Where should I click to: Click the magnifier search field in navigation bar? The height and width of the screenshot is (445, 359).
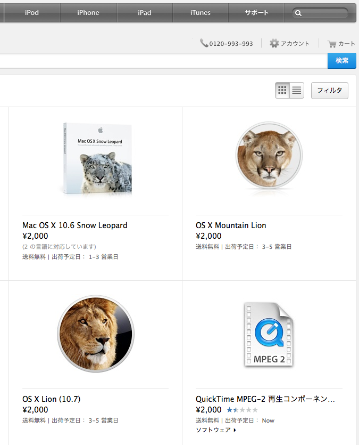coord(320,13)
